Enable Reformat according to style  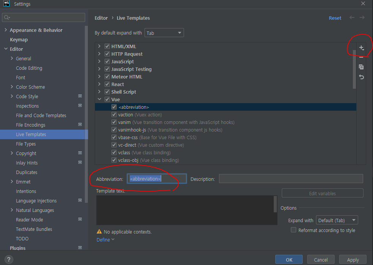pyautogui.click(x=294, y=230)
